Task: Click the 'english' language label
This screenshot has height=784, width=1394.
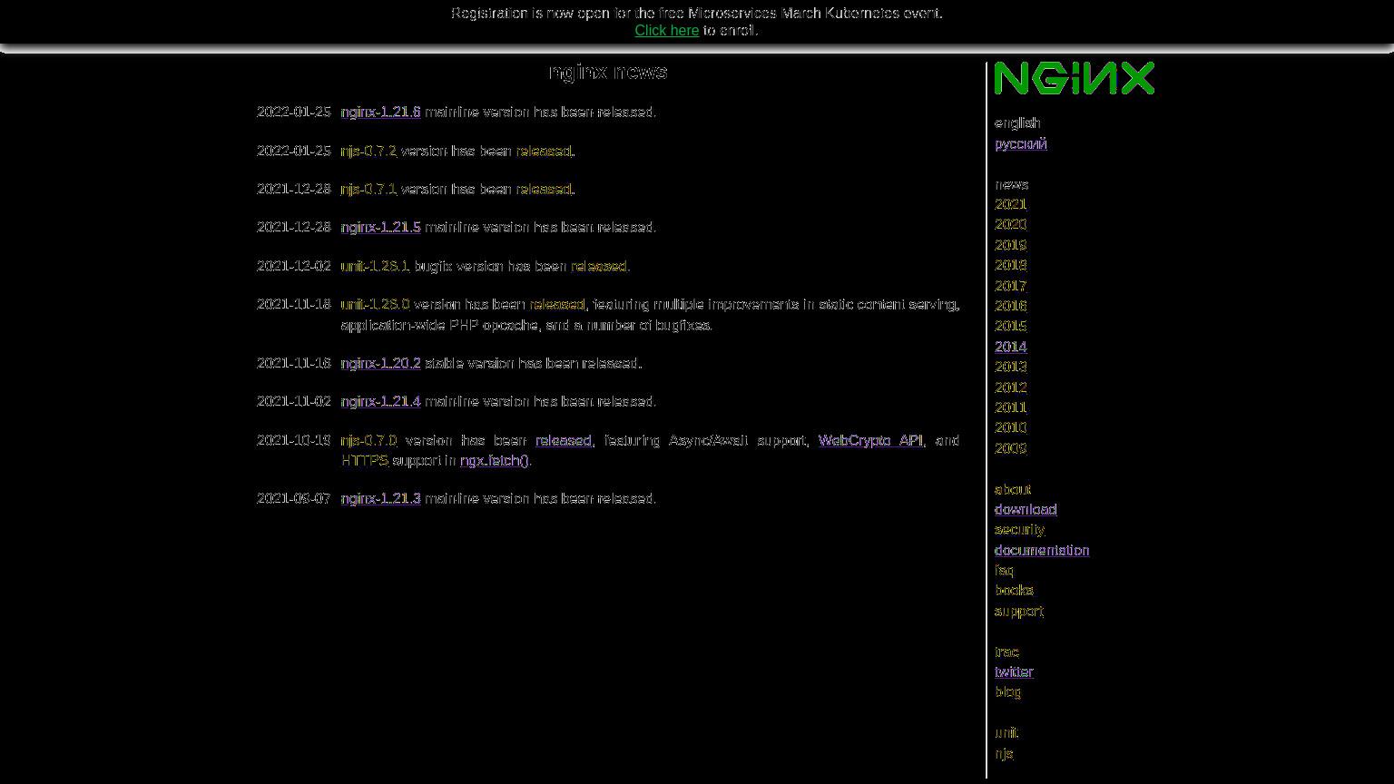Action: [x=1017, y=123]
